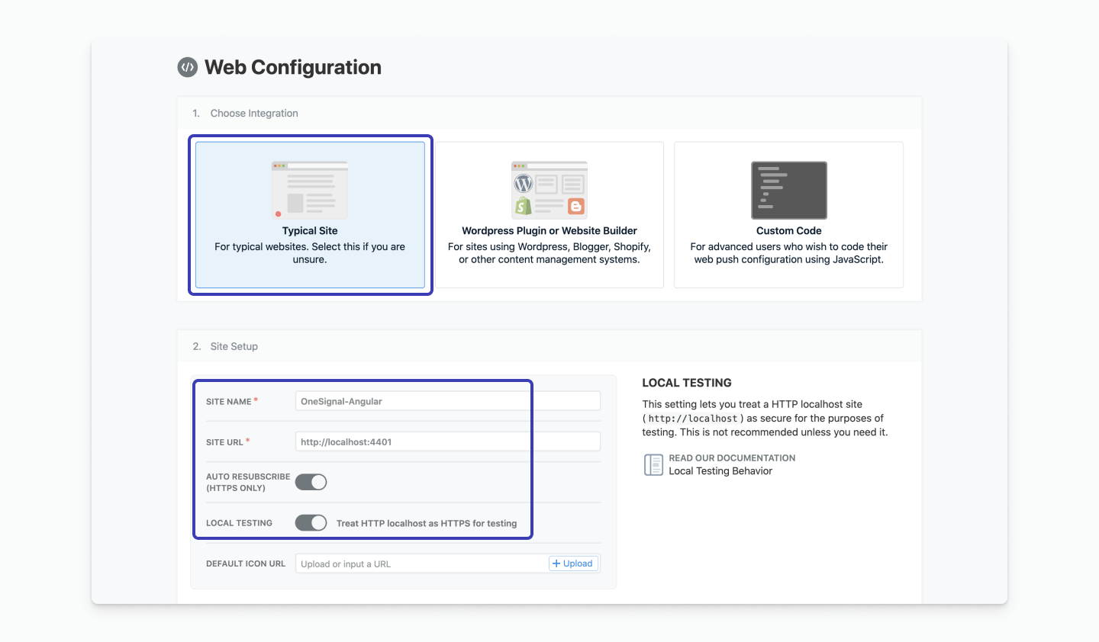Click the 'SITE URL' field label
The width and height of the screenshot is (1099, 642).
[x=224, y=442]
